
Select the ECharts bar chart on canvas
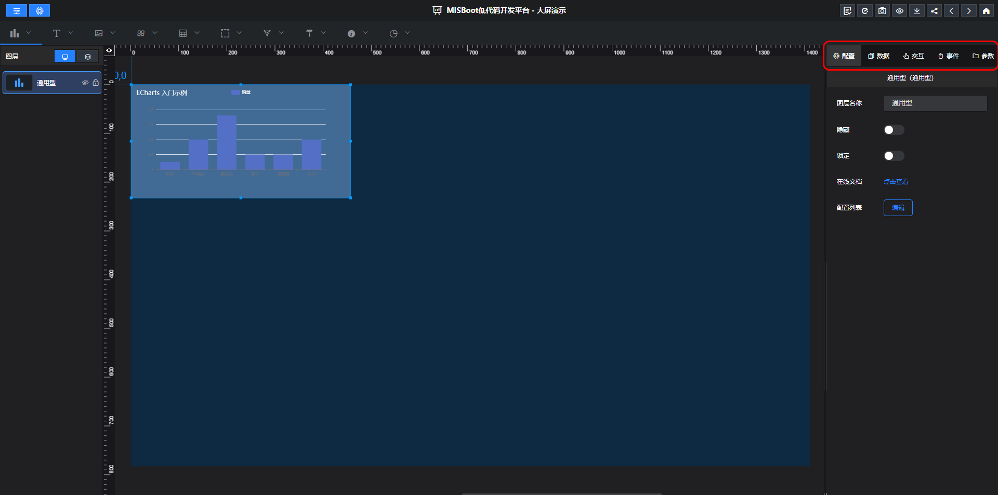tap(241, 141)
